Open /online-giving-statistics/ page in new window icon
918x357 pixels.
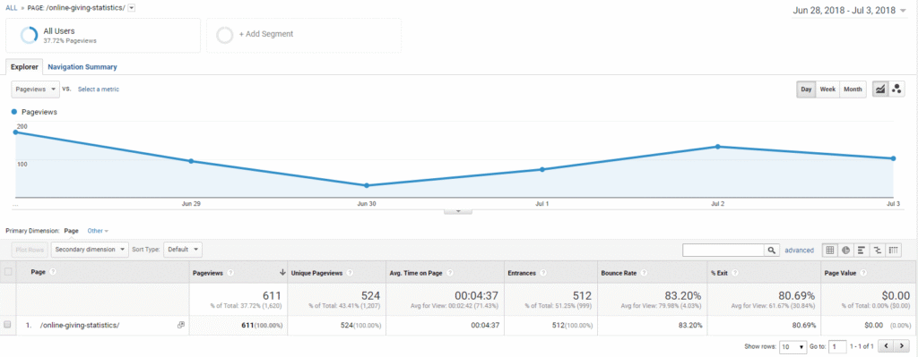pyautogui.click(x=180, y=325)
